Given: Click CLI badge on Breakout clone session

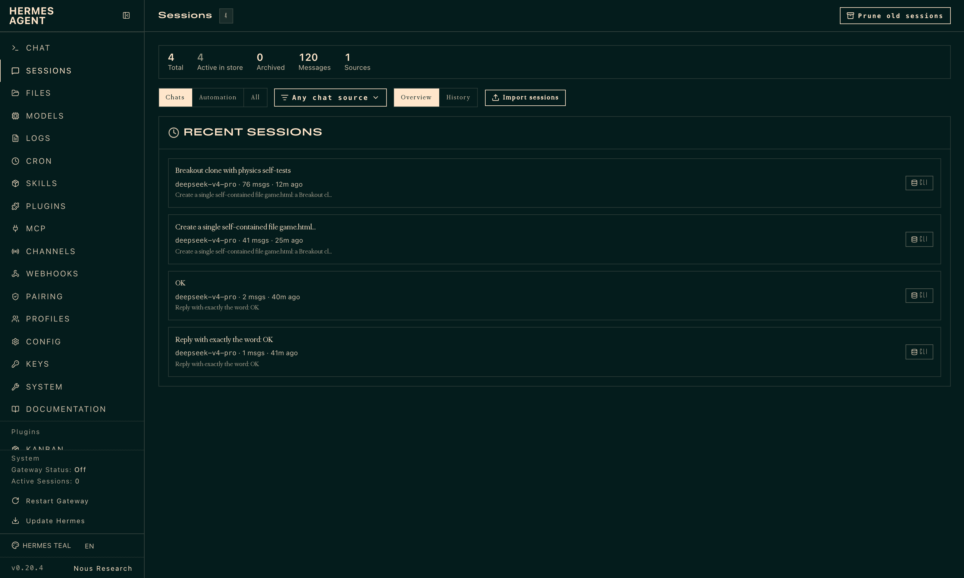Looking at the screenshot, I should click(x=919, y=183).
